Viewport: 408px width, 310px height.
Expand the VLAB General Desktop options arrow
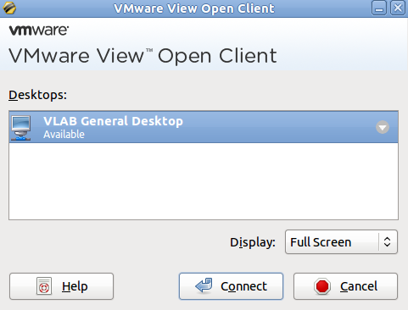[x=383, y=127]
